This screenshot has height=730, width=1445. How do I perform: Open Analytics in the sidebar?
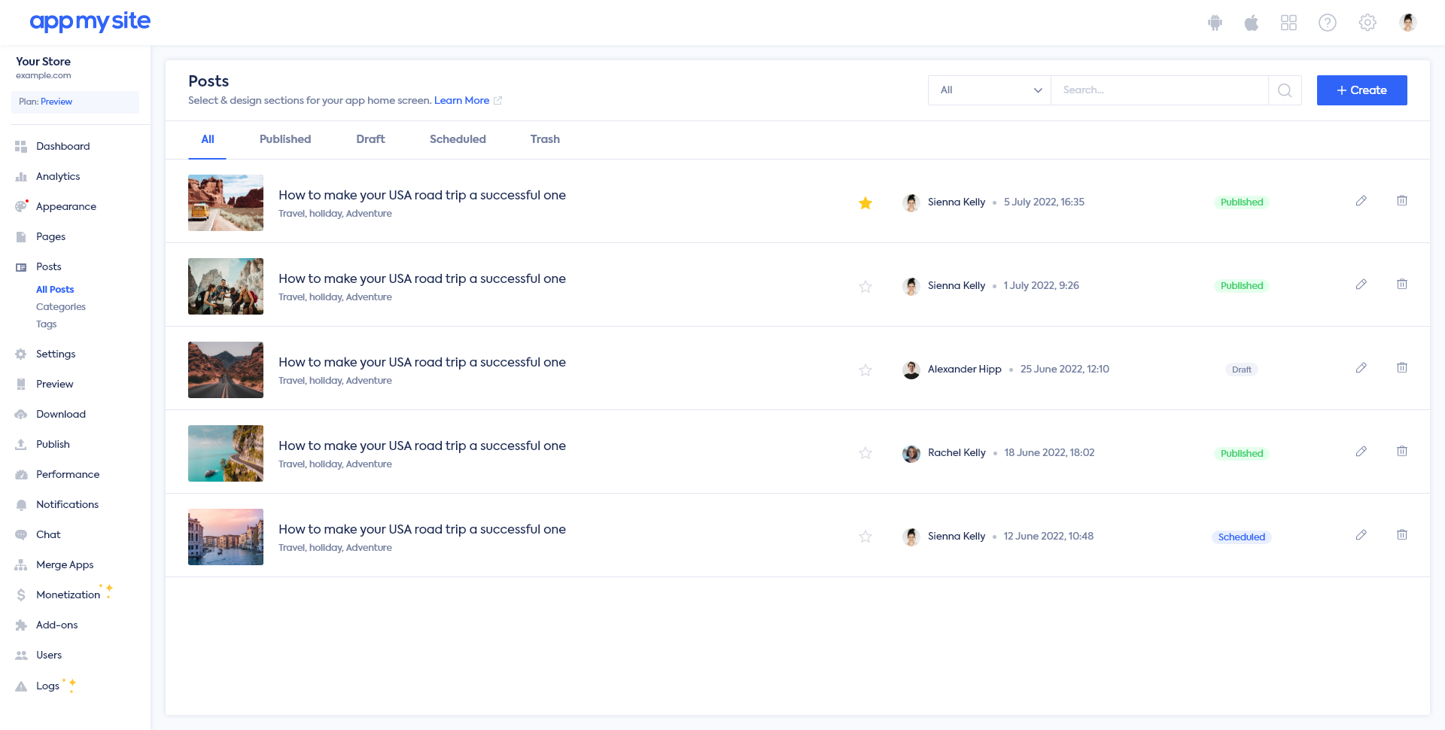(x=58, y=176)
